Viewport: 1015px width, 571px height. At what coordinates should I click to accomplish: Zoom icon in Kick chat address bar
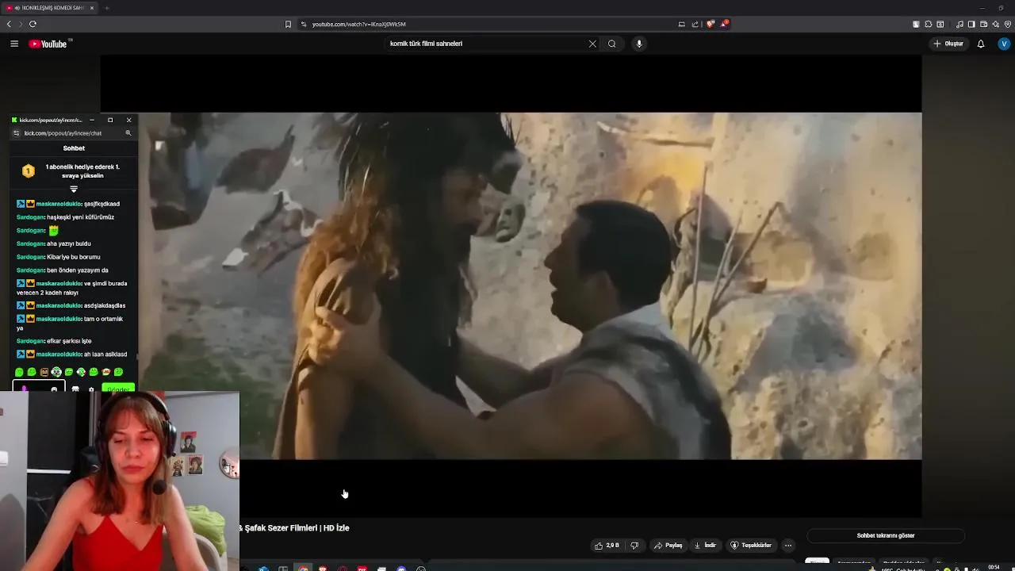(x=128, y=133)
